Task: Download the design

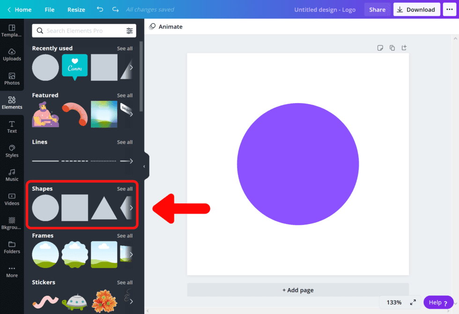Action: pos(416,9)
